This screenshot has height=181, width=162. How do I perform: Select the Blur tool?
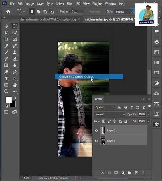[15, 65]
